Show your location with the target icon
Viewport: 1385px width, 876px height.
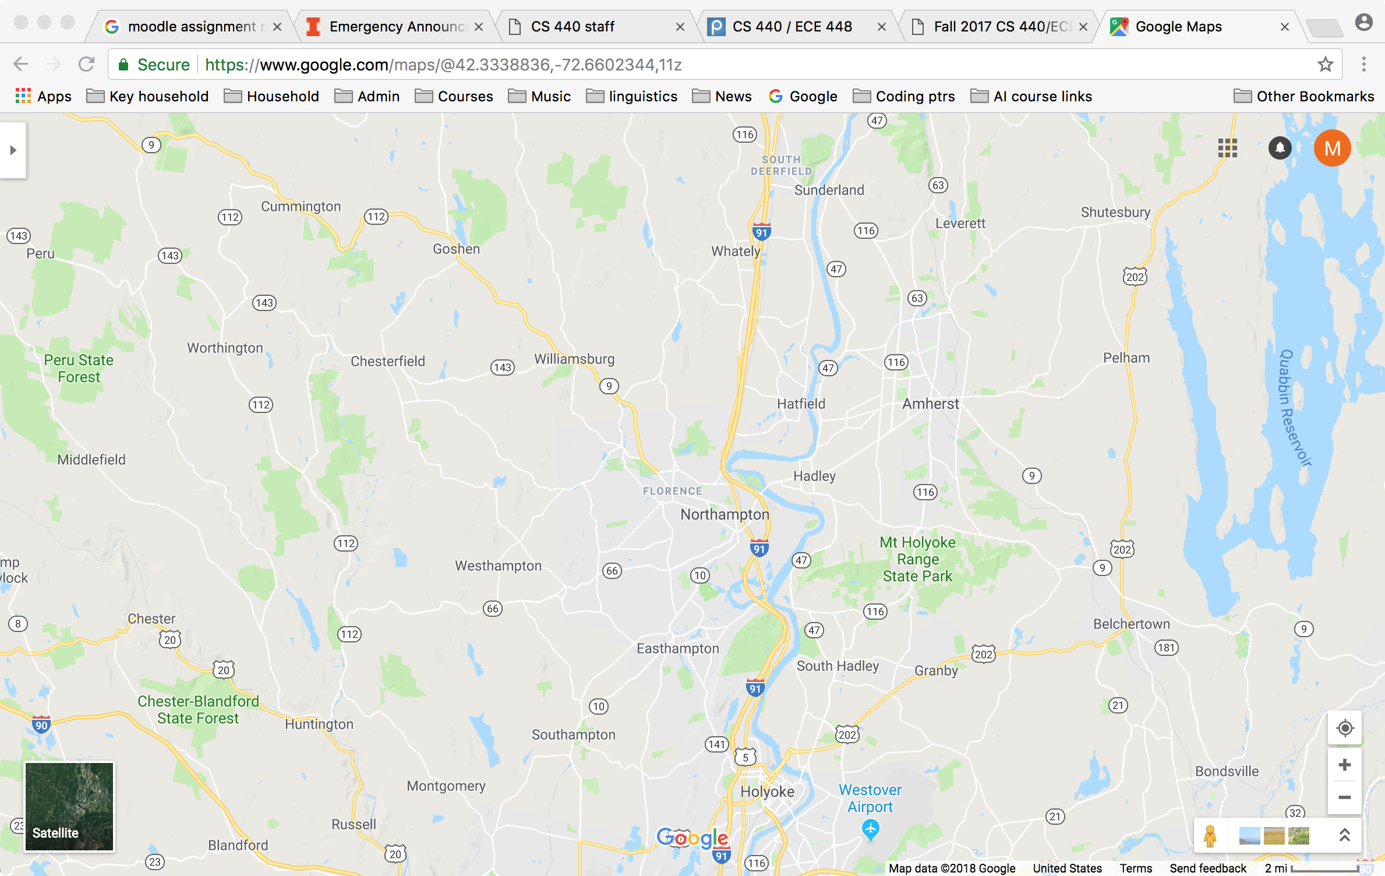[x=1345, y=728]
